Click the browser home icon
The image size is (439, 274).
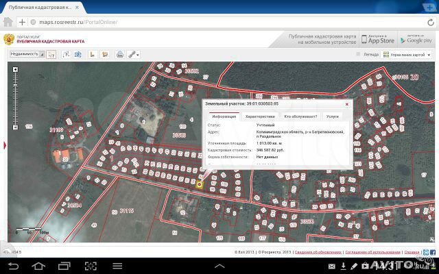(9, 22)
